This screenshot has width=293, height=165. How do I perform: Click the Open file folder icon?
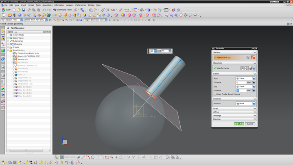[x=19, y=10]
